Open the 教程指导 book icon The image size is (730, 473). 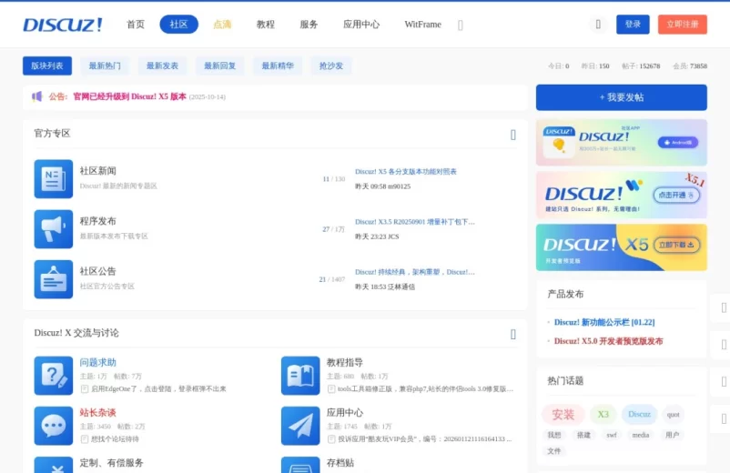(300, 376)
